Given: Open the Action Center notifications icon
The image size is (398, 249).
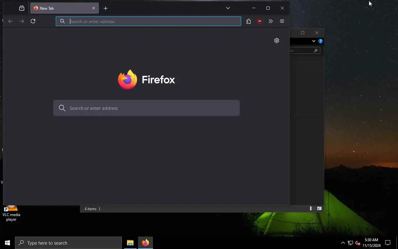Looking at the screenshot, I should pos(388,243).
